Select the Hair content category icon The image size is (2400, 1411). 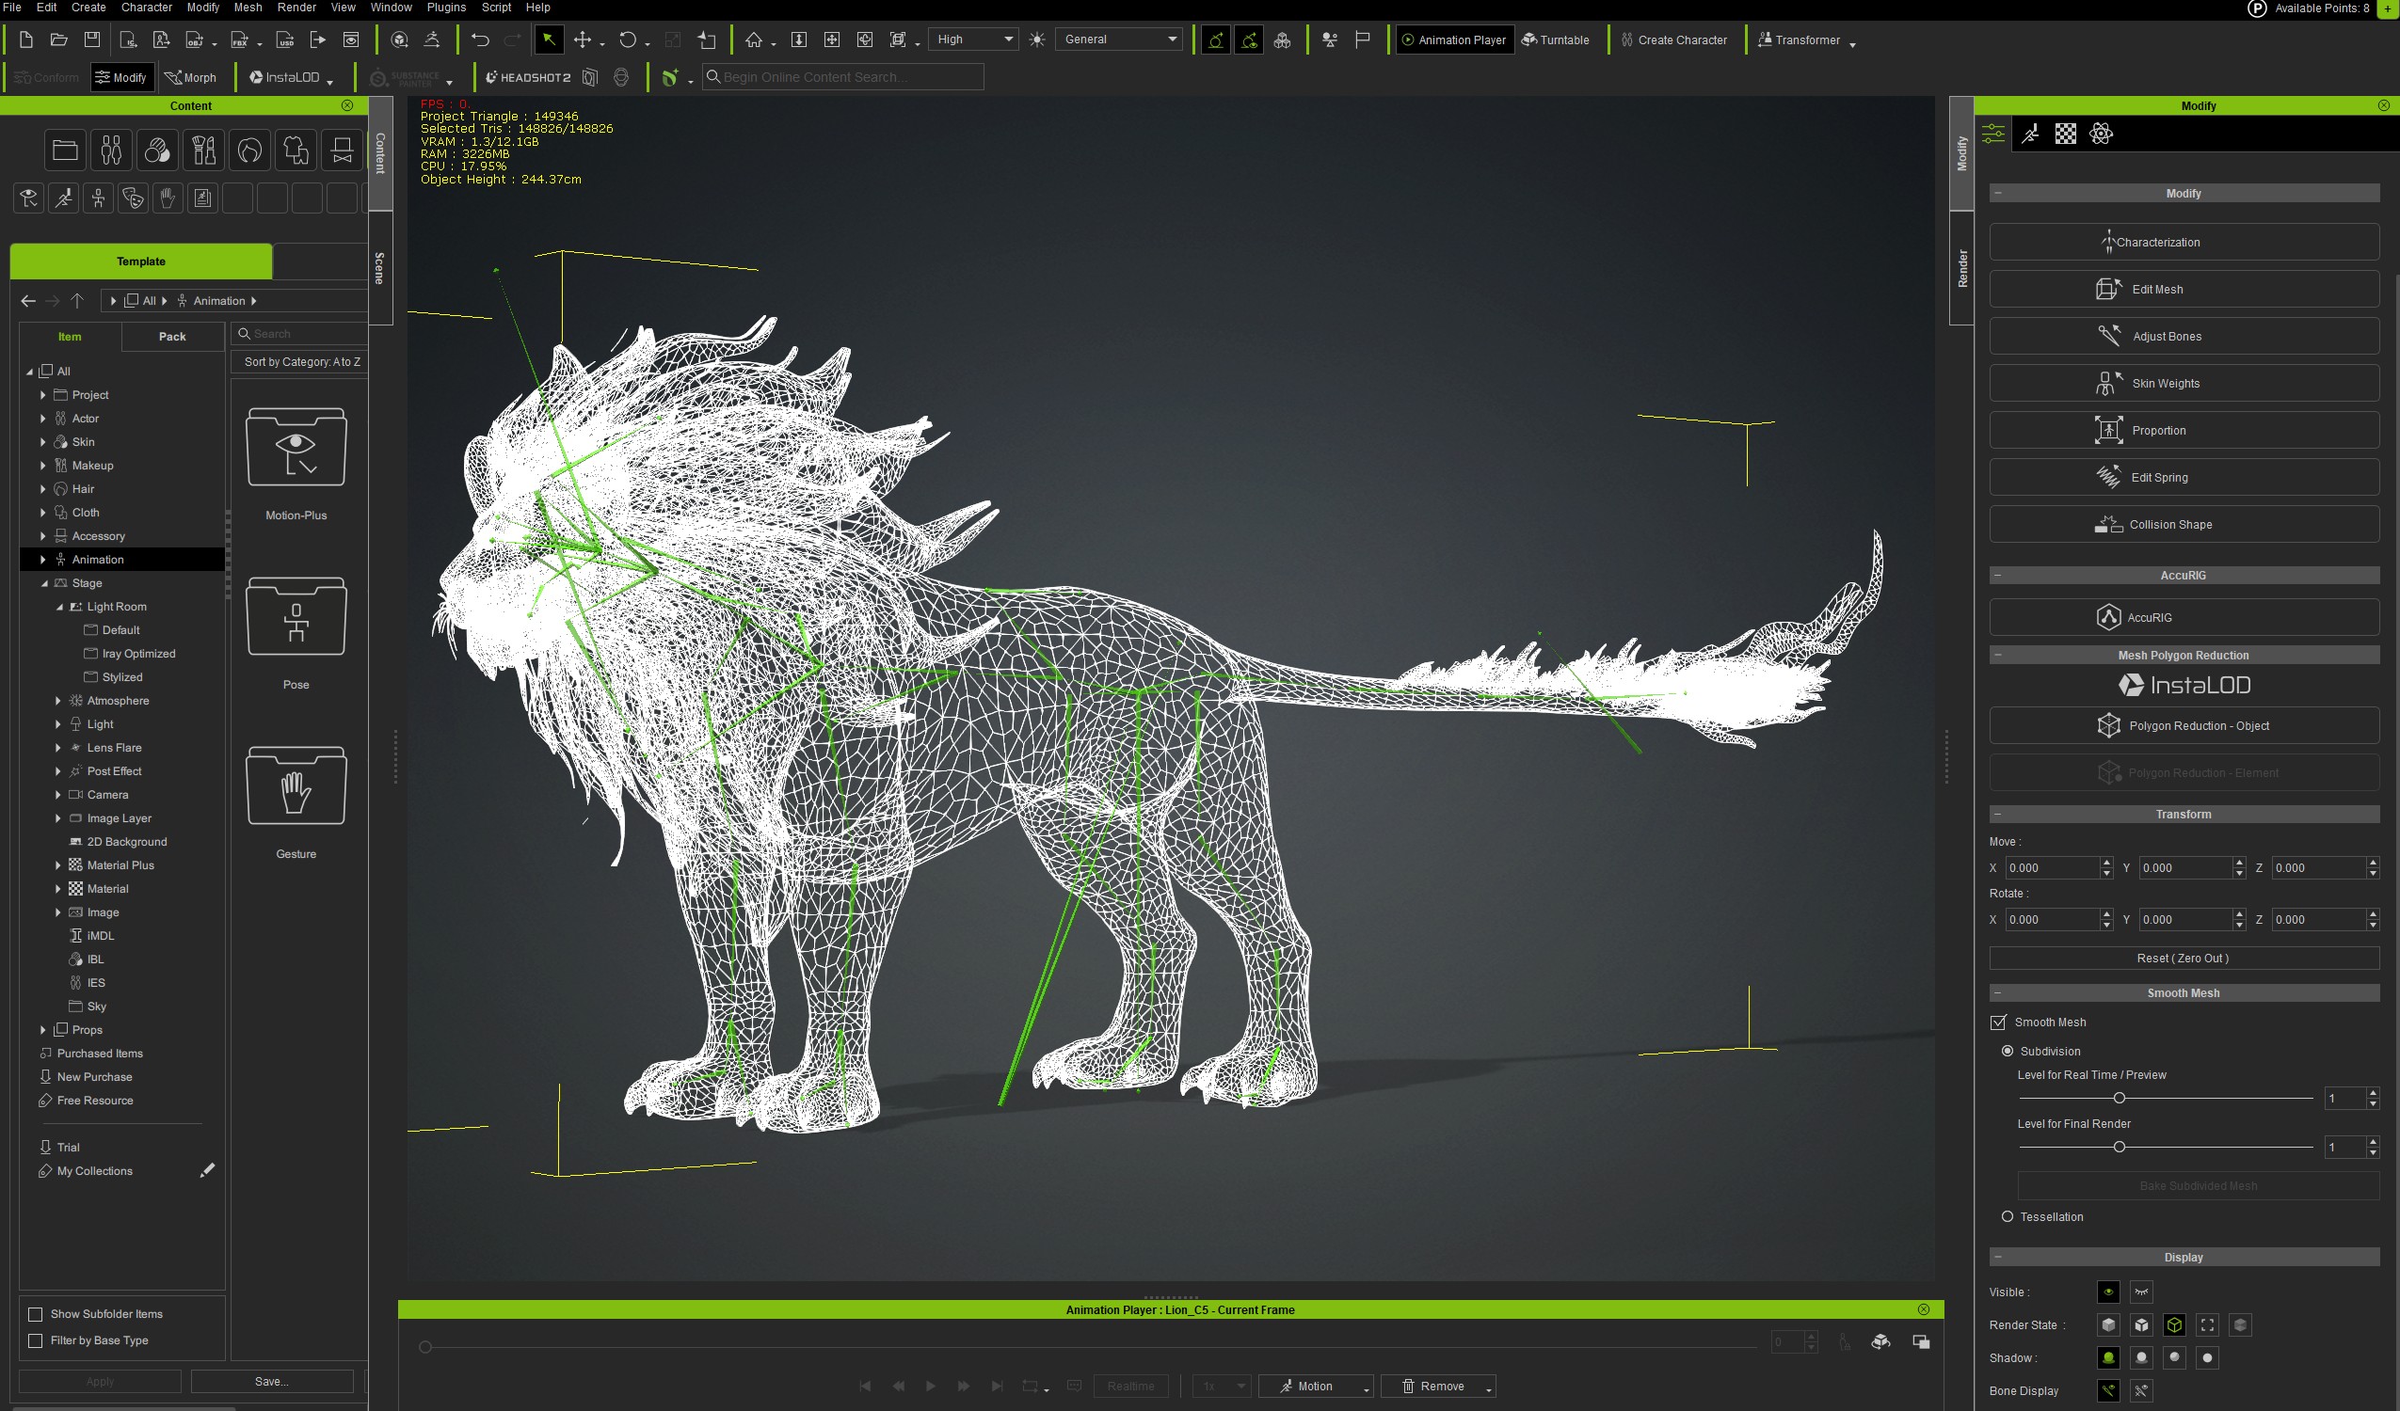point(249,150)
